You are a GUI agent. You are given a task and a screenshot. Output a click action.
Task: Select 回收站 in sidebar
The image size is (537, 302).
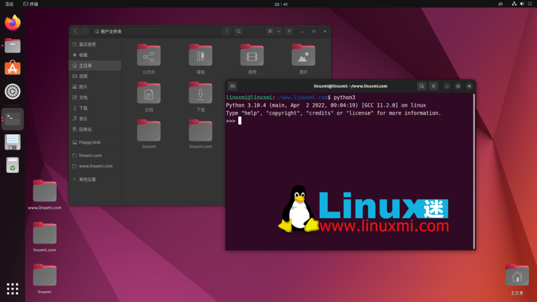[x=95, y=129]
